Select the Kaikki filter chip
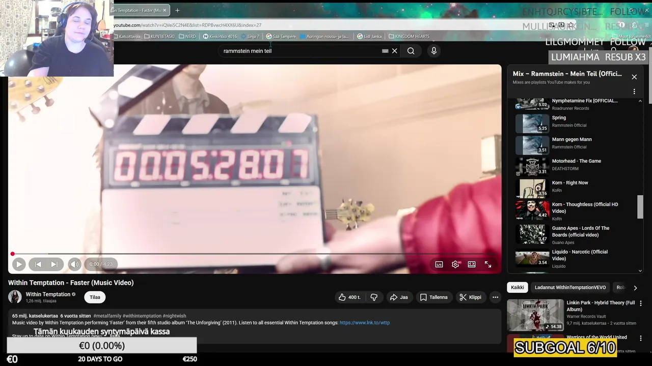The width and height of the screenshot is (652, 366). click(518, 287)
